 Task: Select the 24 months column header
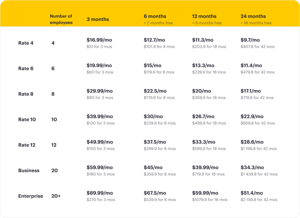[253, 16]
